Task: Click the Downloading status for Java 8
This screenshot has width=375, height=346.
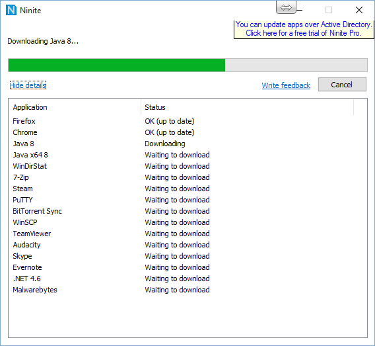Action: coord(165,144)
